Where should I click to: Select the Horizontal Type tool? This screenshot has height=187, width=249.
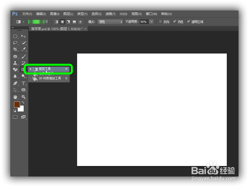23,83
